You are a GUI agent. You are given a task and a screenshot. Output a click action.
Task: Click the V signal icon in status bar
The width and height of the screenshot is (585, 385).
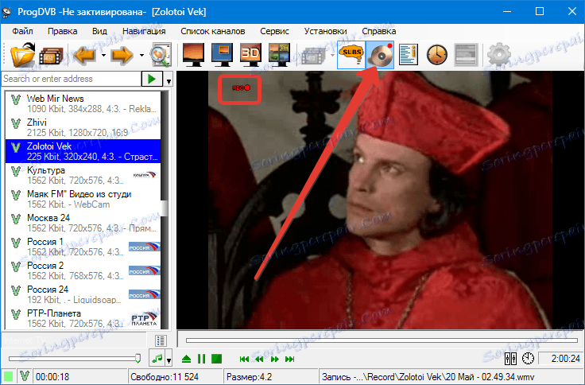coord(25,376)
